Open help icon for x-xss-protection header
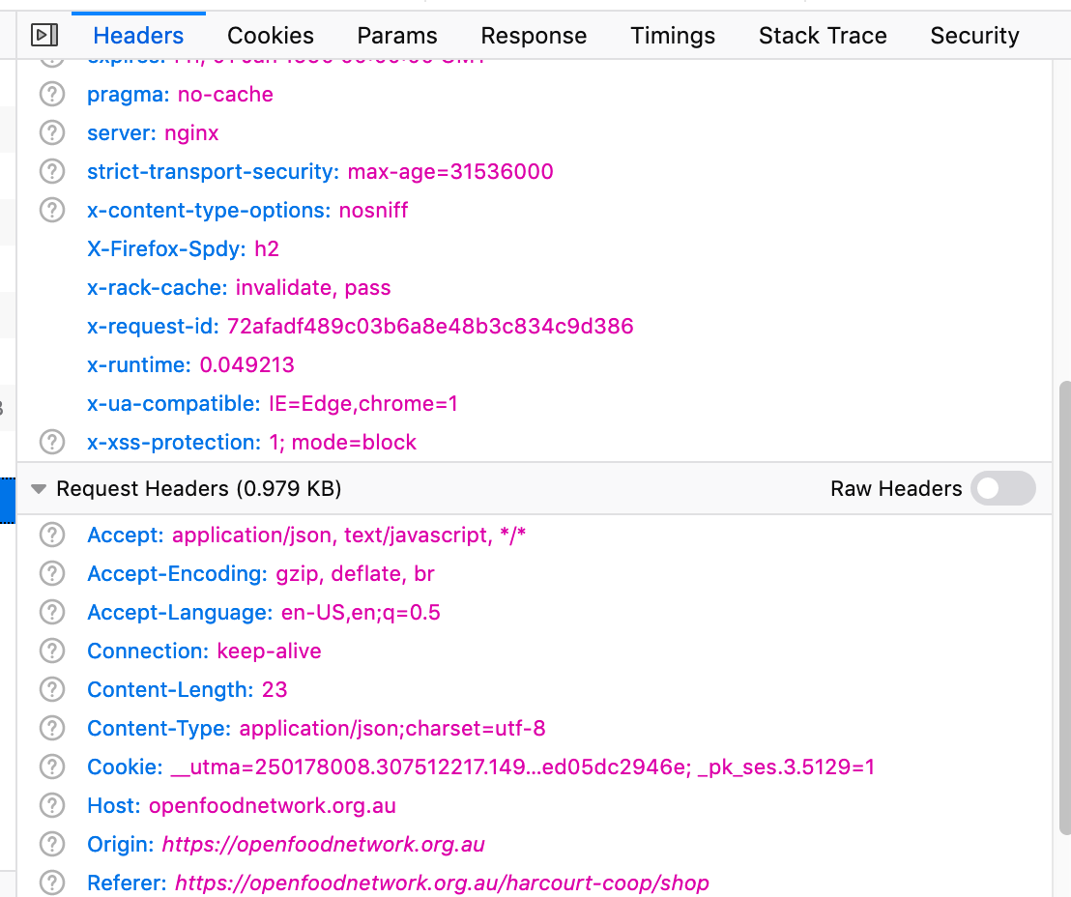1071x897 pixels. pyautogui.click(x=52, y=442)
